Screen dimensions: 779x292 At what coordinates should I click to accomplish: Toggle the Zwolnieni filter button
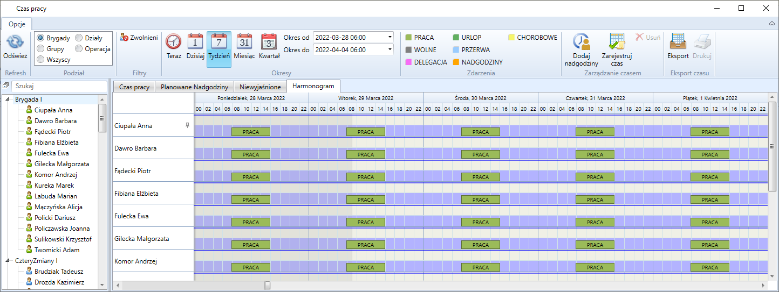(x=139, y=38)
